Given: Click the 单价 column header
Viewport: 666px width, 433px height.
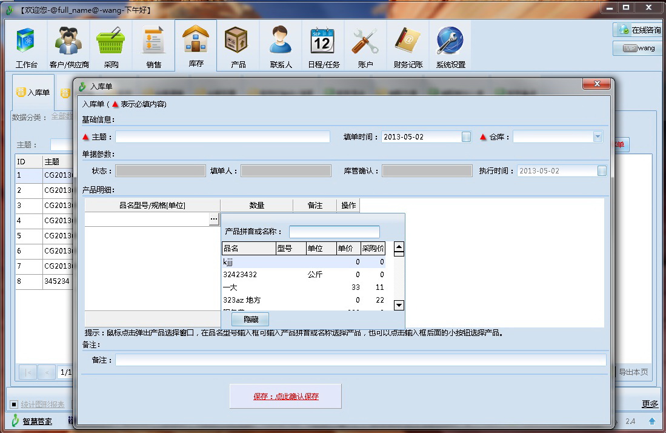Looking at the screenshot, I should point(348,248).
